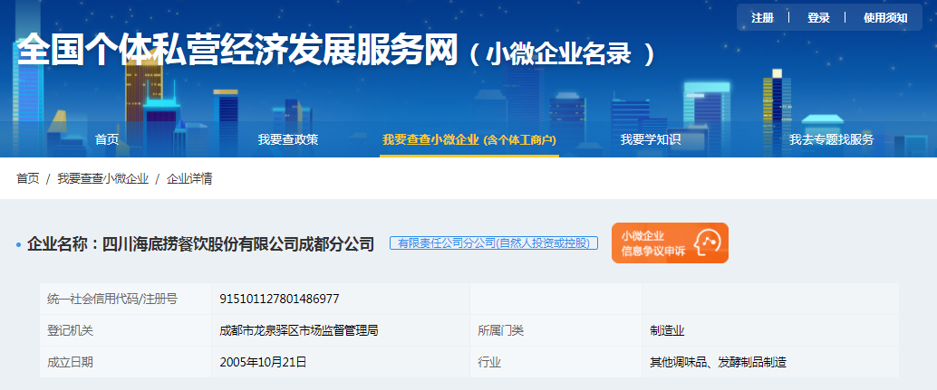Click the 成都市龙泉驿区市场监督管理局 value
This screenshot has height=390, width=937.
tap(299, 330)
